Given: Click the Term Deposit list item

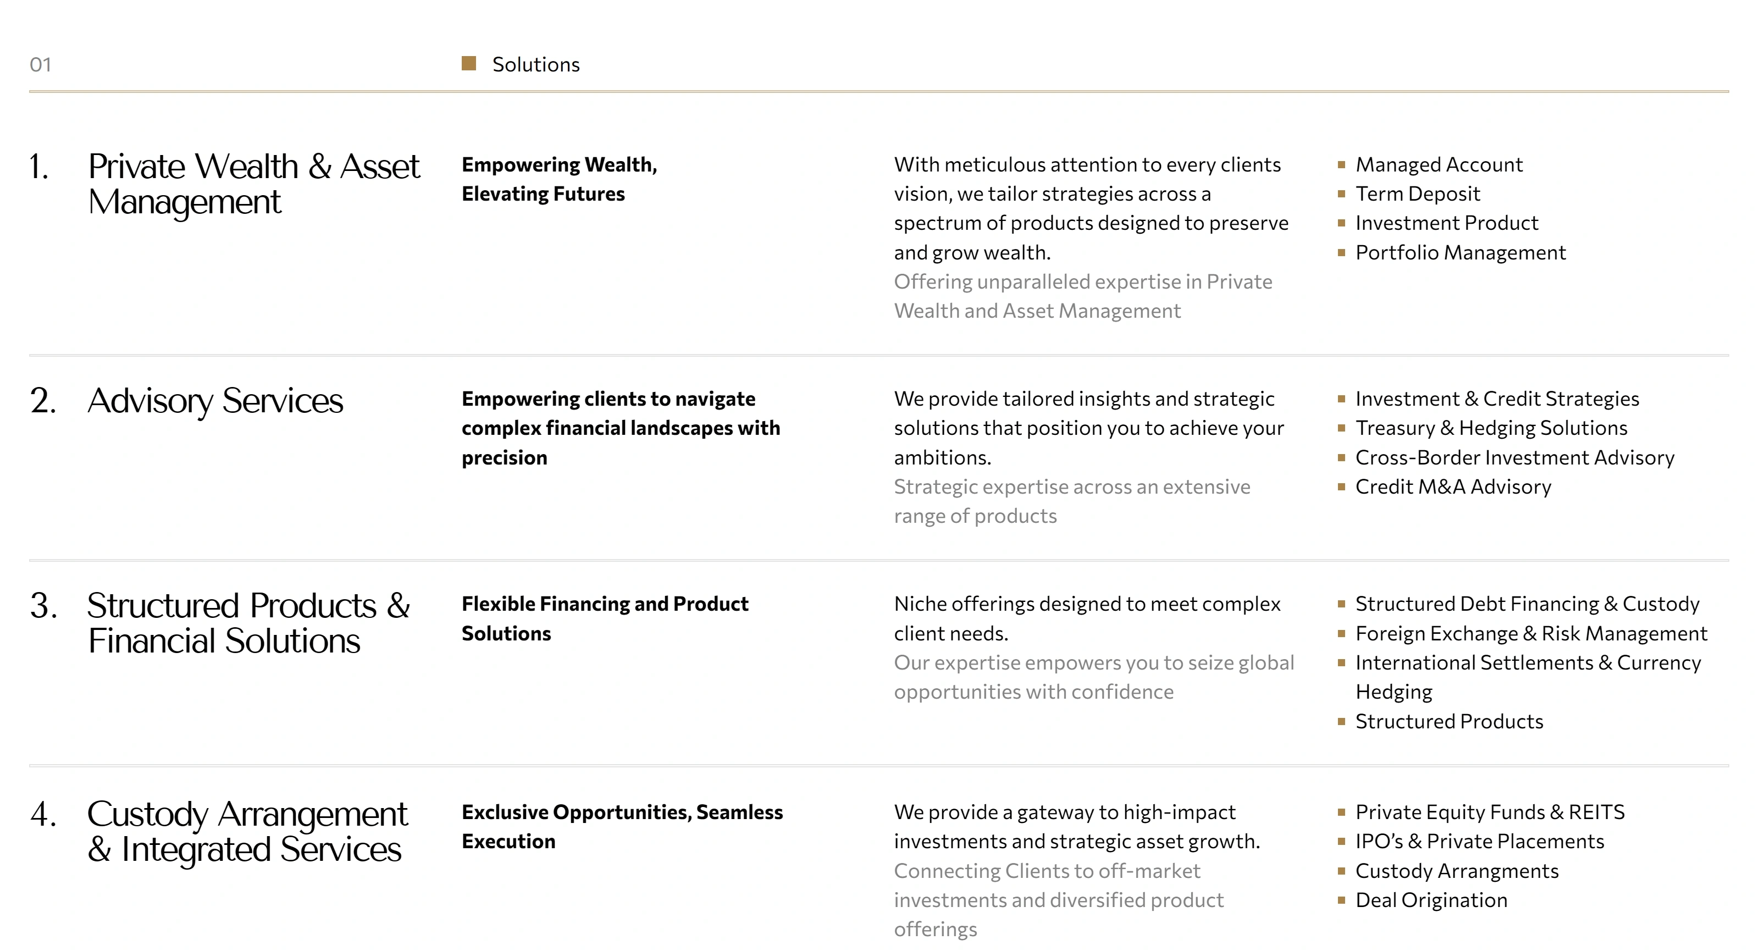Looking at the screenshot, I should click(1418, 194).
